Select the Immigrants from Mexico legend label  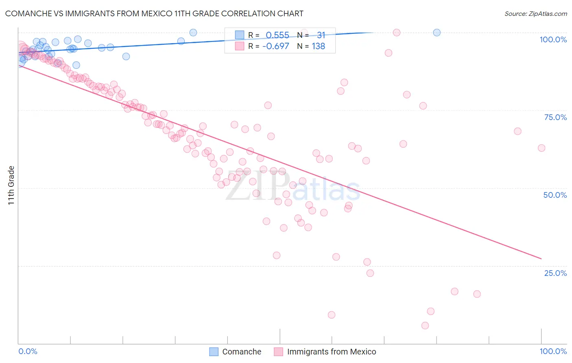tap(332, 352)
